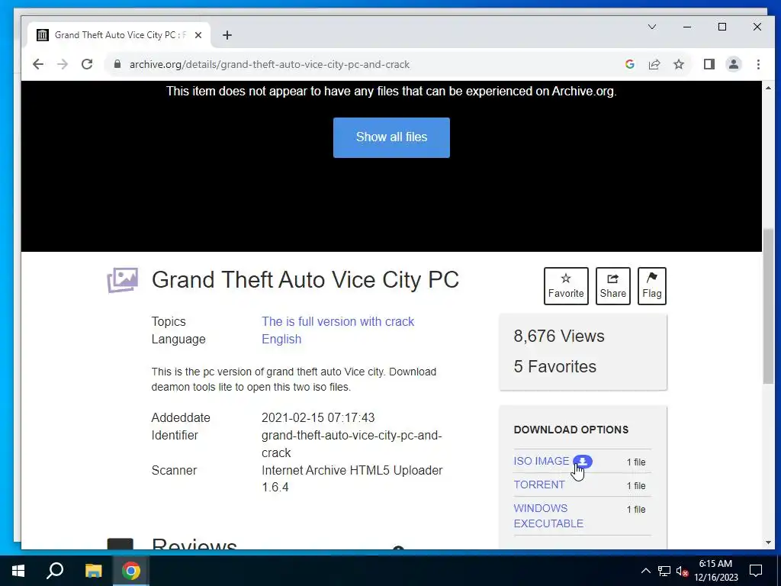Image resolution: width=781 pixels, height=586 pixels.
Task: Open the muted volume tray icon
Action: click(682, 571)
